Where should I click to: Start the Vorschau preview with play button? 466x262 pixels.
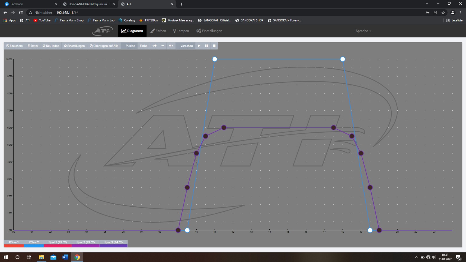[x=199, y=46]
